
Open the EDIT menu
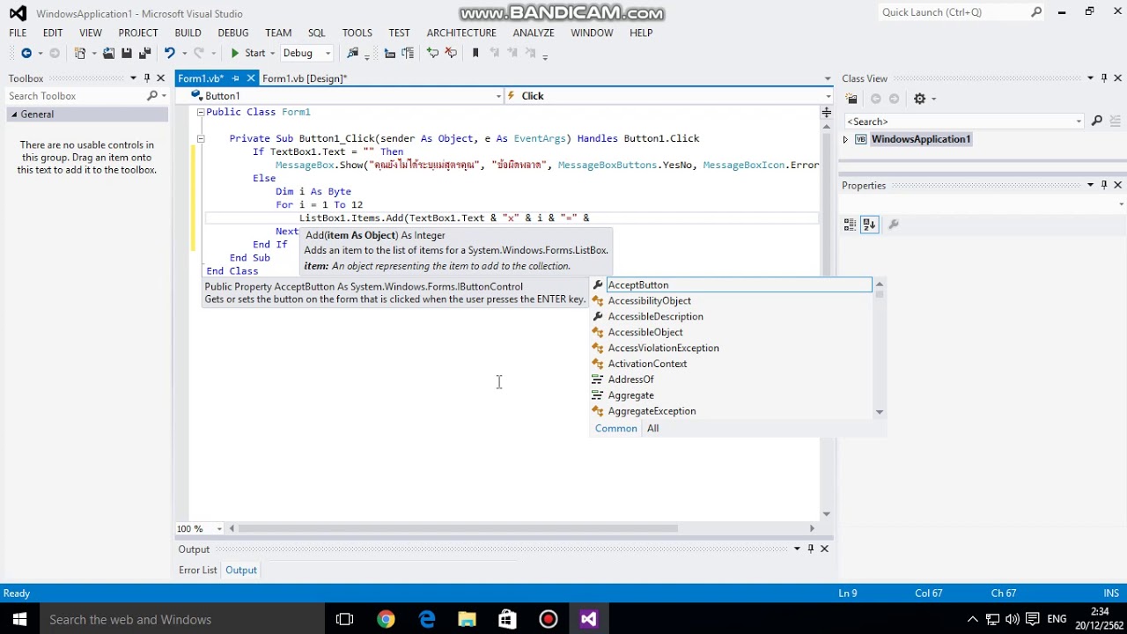pyautogui.click(x=53, y=33)
